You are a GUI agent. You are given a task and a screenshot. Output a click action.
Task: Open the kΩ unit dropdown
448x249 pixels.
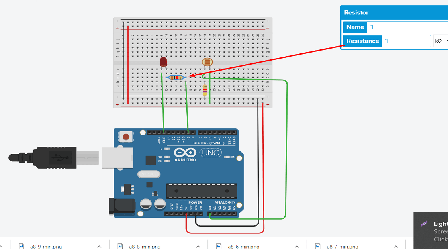[440, 41]
